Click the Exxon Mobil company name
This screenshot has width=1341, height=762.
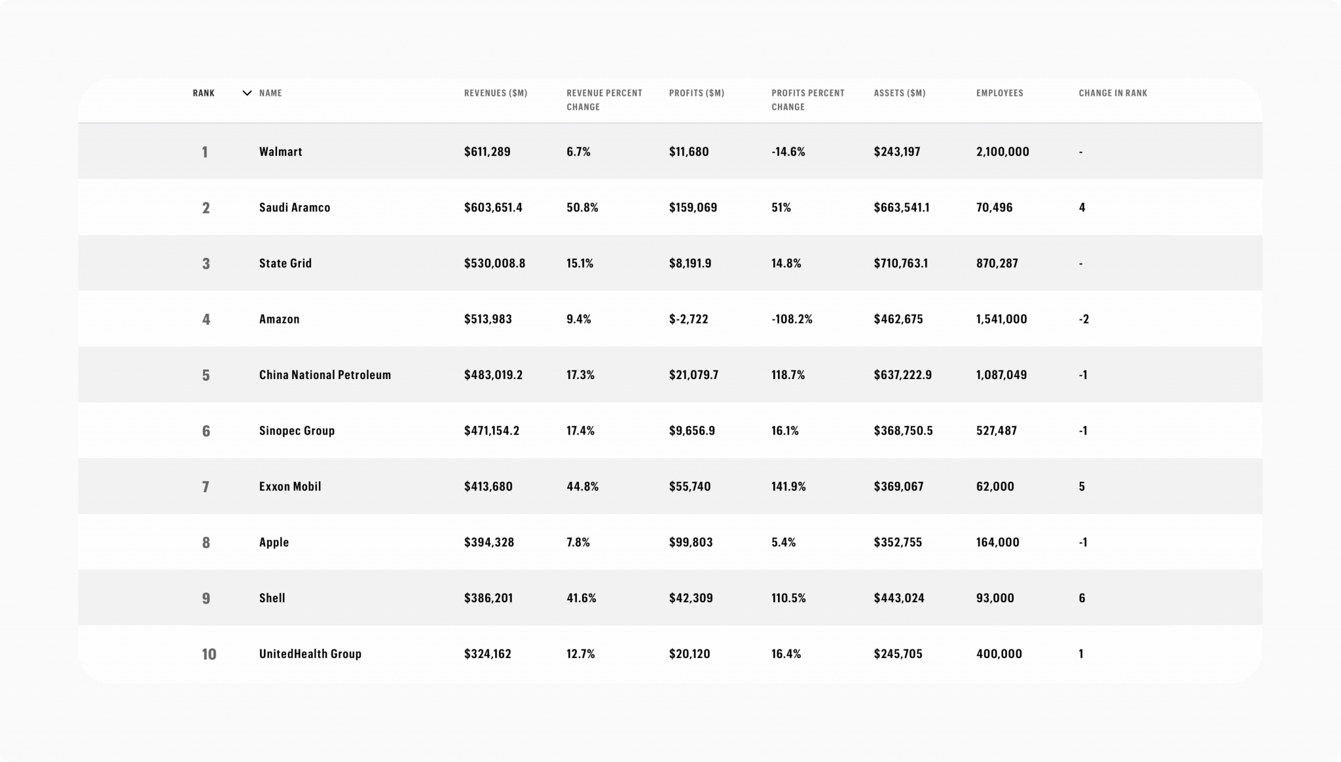tap(290, 486)
